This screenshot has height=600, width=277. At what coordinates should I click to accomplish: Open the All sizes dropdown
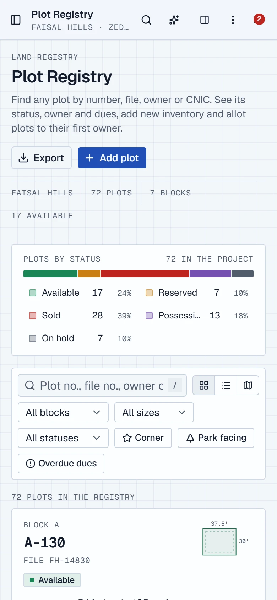pos(154,412)
